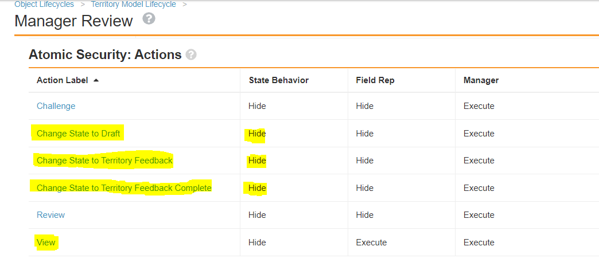Screen dimensions: 599x262
Task: Select the Field Rep column header
Action: tap(374, 80)
